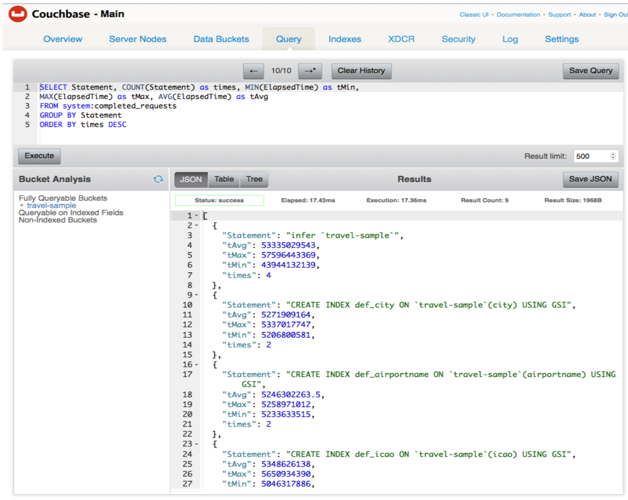Switch results to Tree view

click(254, 179)
